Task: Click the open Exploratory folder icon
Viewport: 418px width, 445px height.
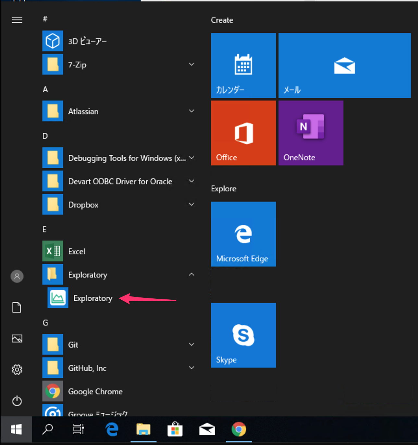Action: coord(53,274)
